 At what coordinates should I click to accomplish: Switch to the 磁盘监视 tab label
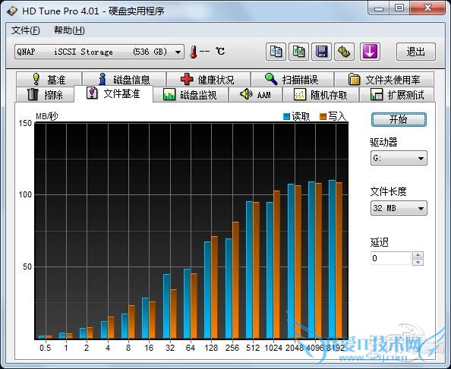[198, 95]
